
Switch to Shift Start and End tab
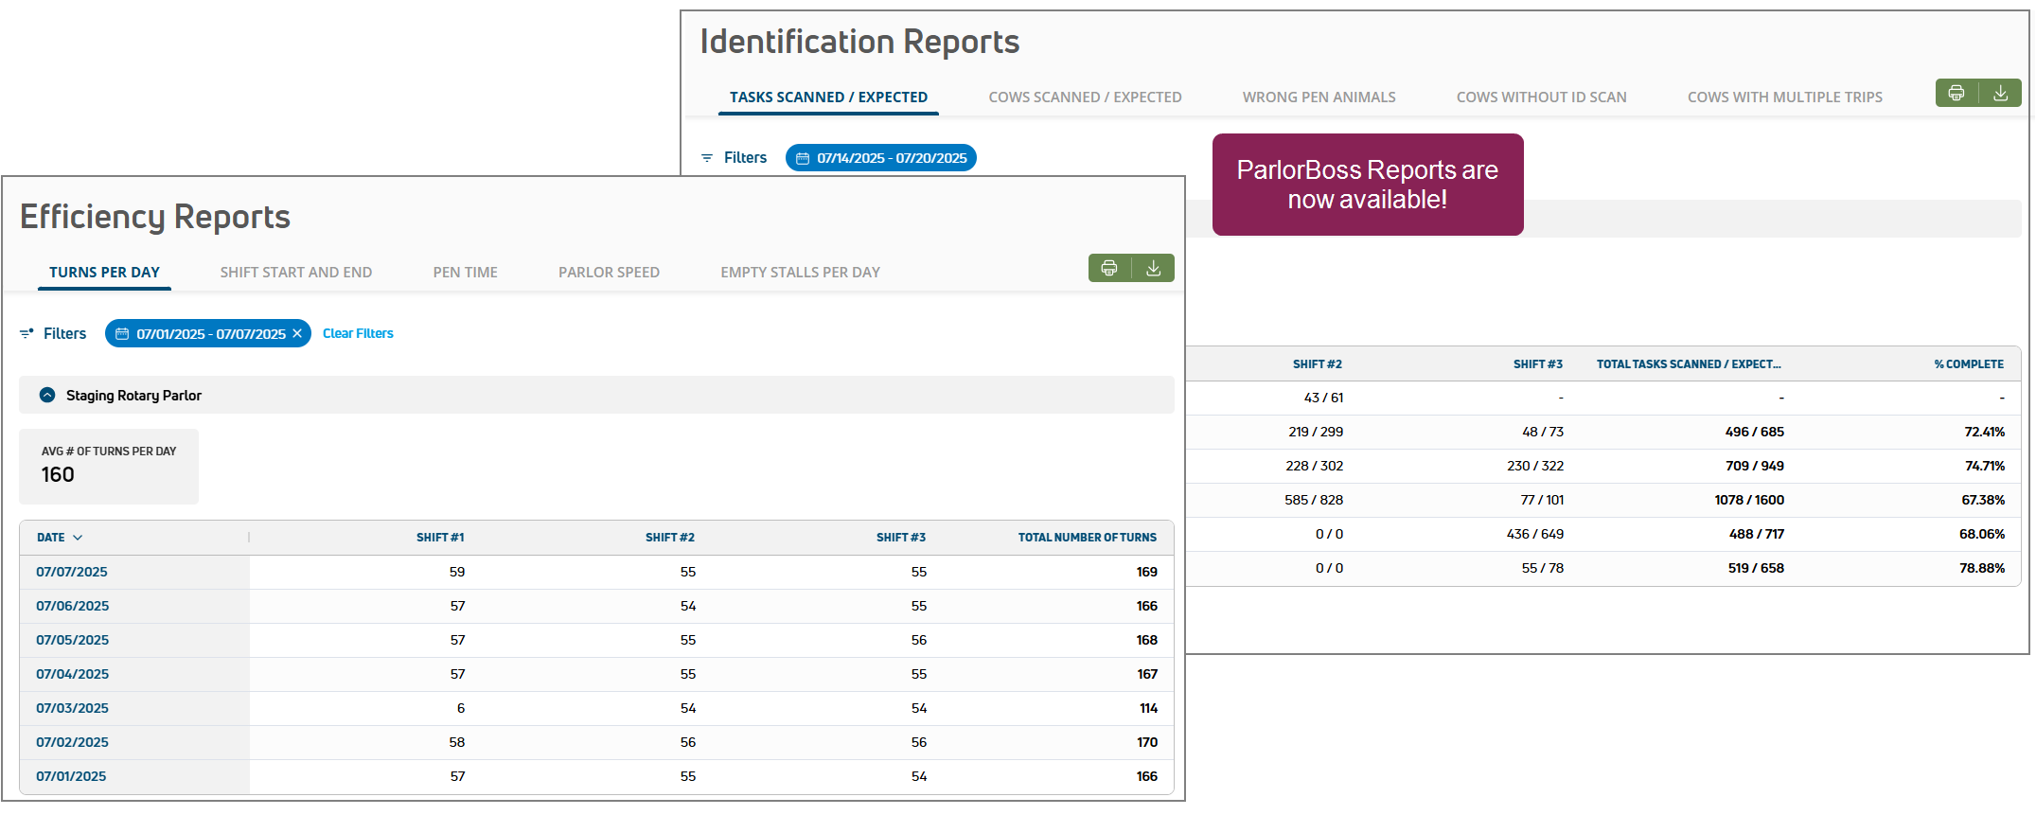(x=296, y=273)
